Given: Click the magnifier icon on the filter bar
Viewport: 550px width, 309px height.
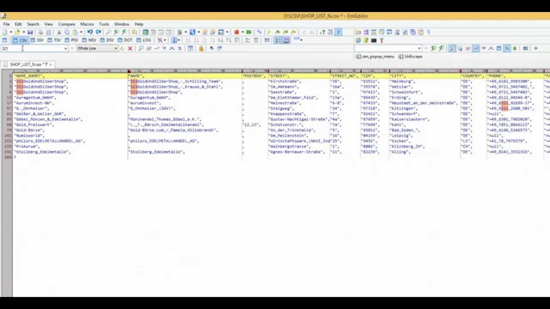Looking at the screenshot, I should pos(141,48).
